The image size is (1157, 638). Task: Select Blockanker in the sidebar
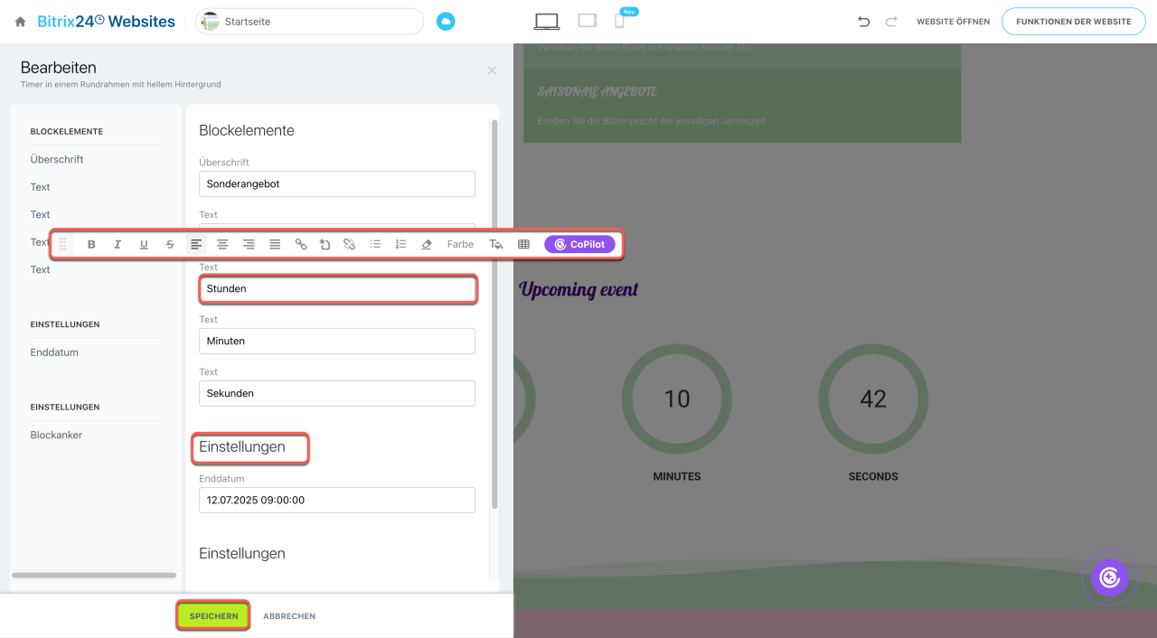pyautogui.click(x=56, y=435)
